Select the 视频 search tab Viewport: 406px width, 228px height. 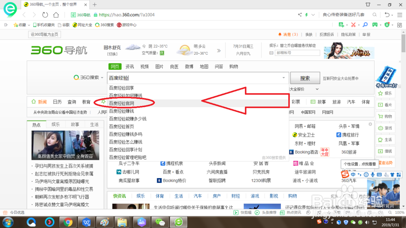tap(145, 67)
